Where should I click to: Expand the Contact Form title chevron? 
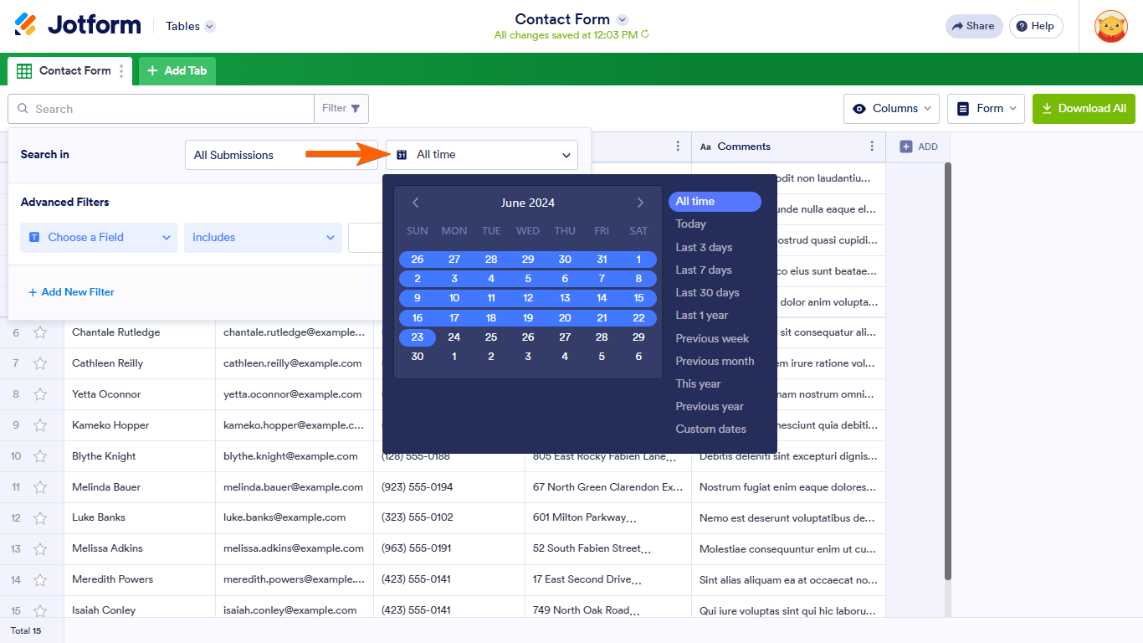(622, 19)
